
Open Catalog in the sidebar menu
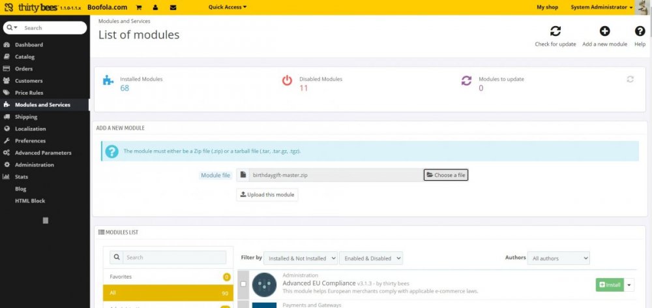pos(25,57)
